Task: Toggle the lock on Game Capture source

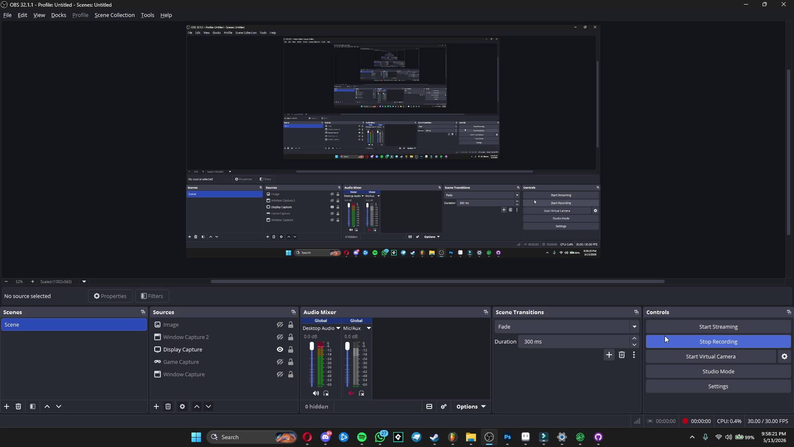Action: [291, 362]
